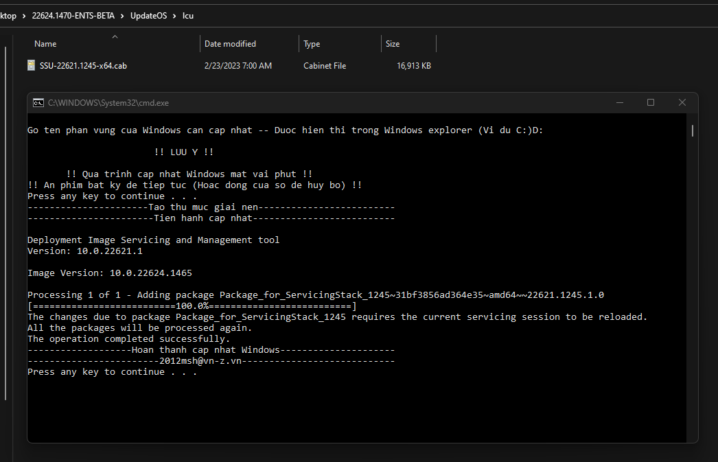Click the 'Processing 1 of 1' line

click(316, 295)
